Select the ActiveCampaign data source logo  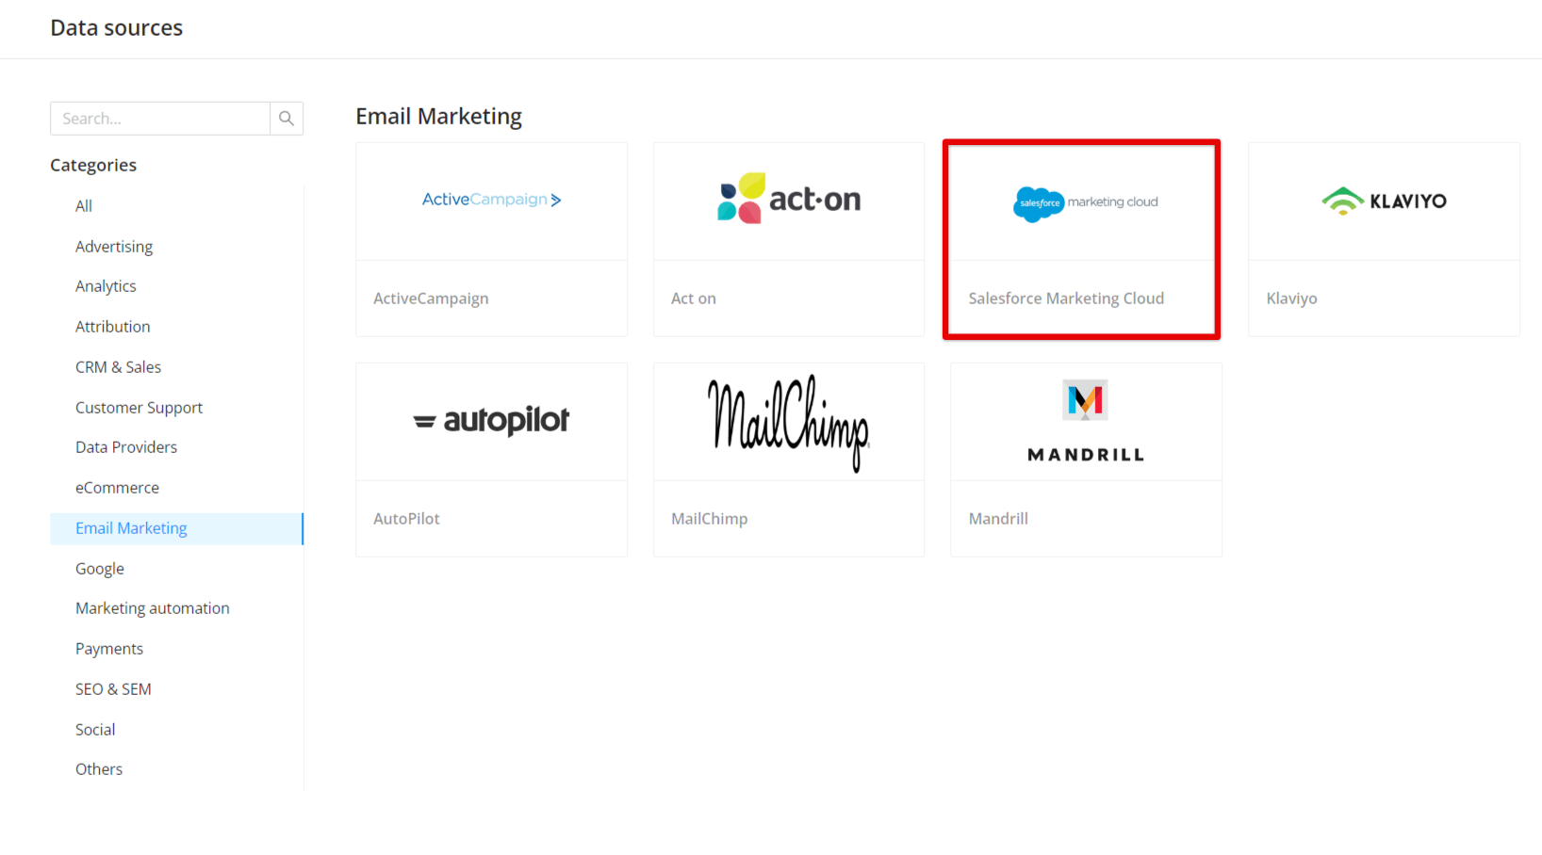tap(491, 200)
